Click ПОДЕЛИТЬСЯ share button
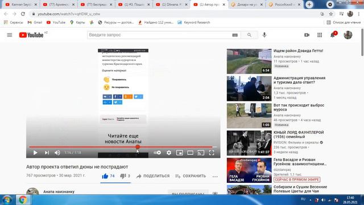364x205 pixels. pyautogui.click(x=153, y=176)
